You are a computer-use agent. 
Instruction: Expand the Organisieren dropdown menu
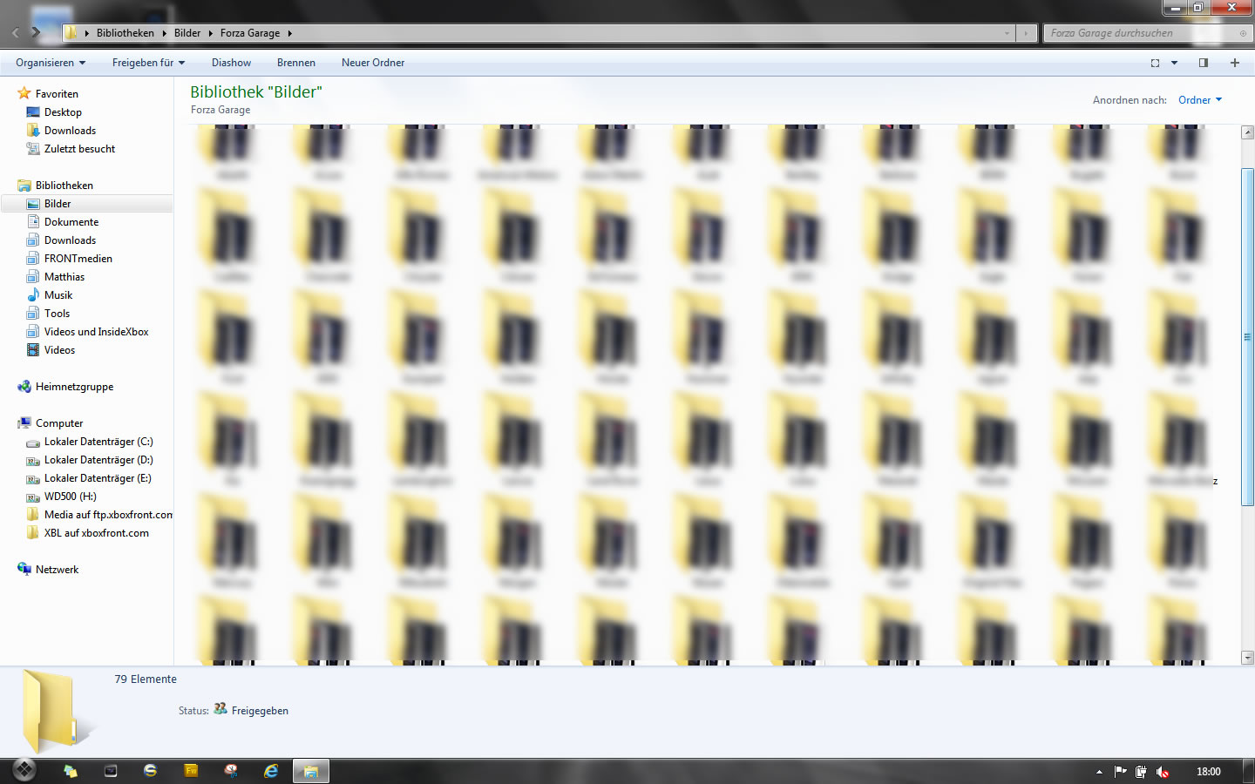(51, 63)
